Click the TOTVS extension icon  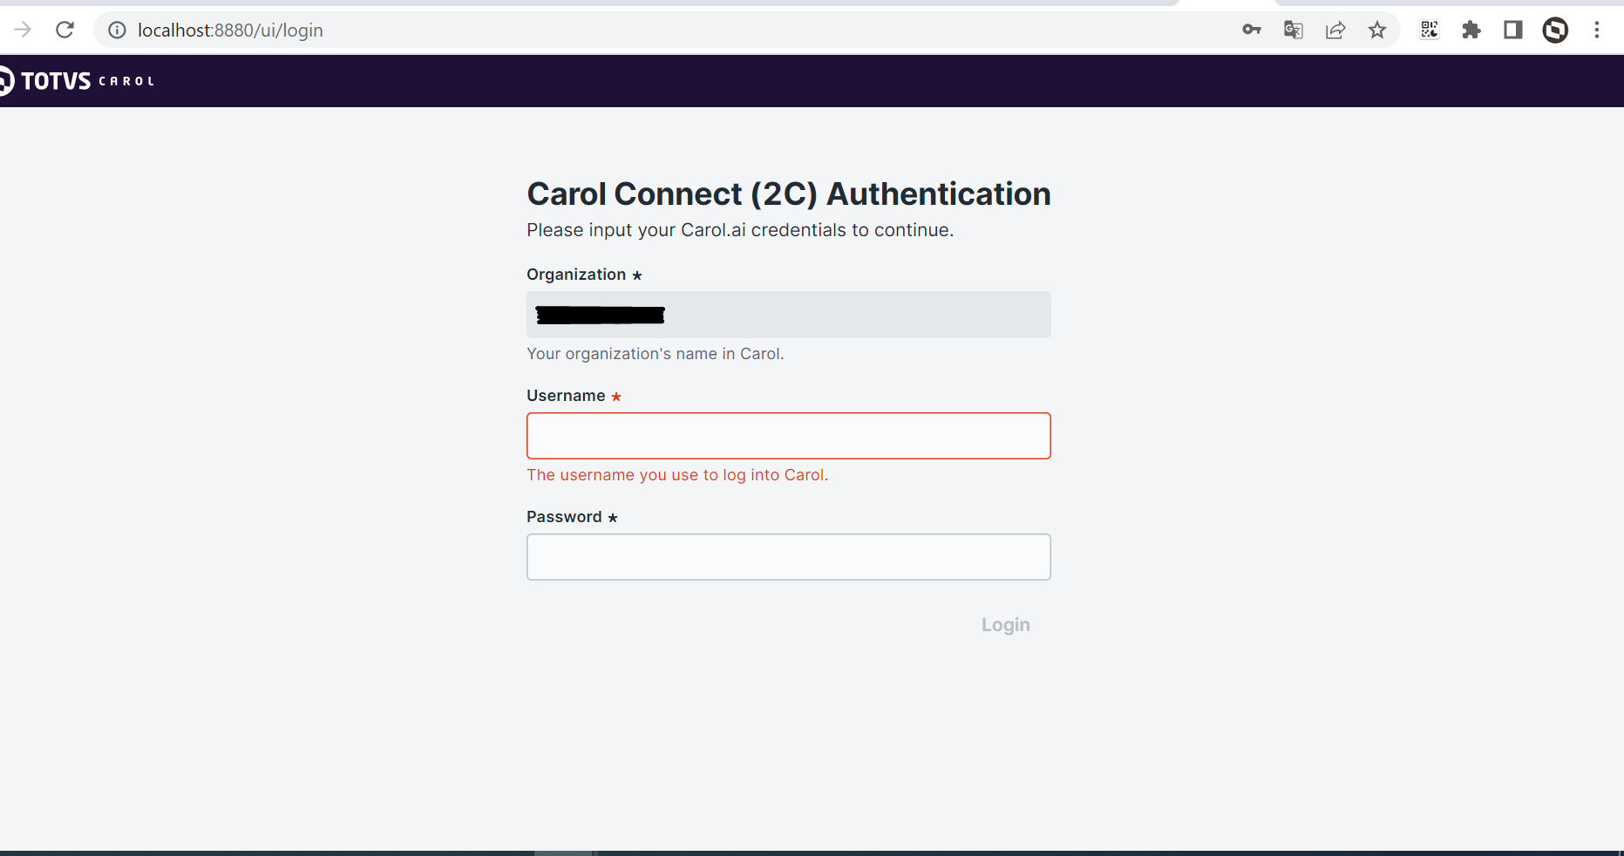tap(1555, 30)
